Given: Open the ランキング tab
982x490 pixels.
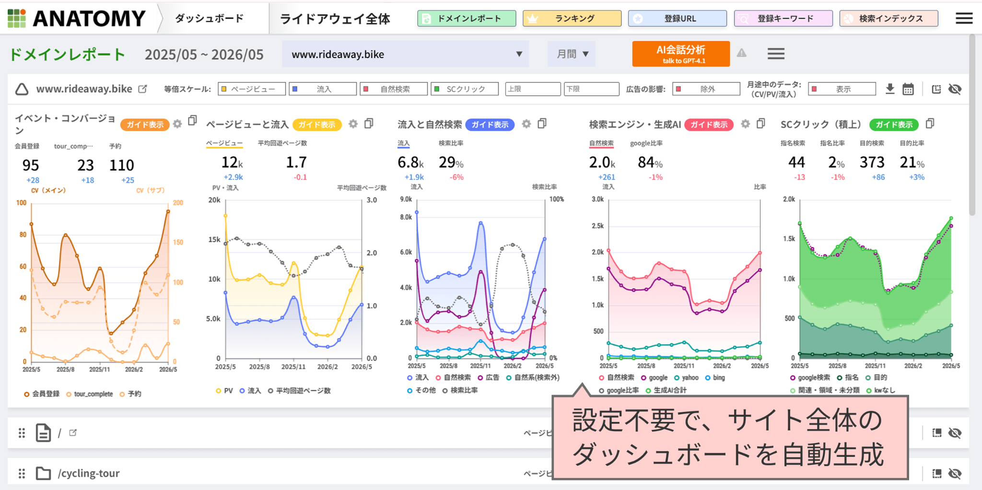Looking at the screenshot, I should 572,19.
